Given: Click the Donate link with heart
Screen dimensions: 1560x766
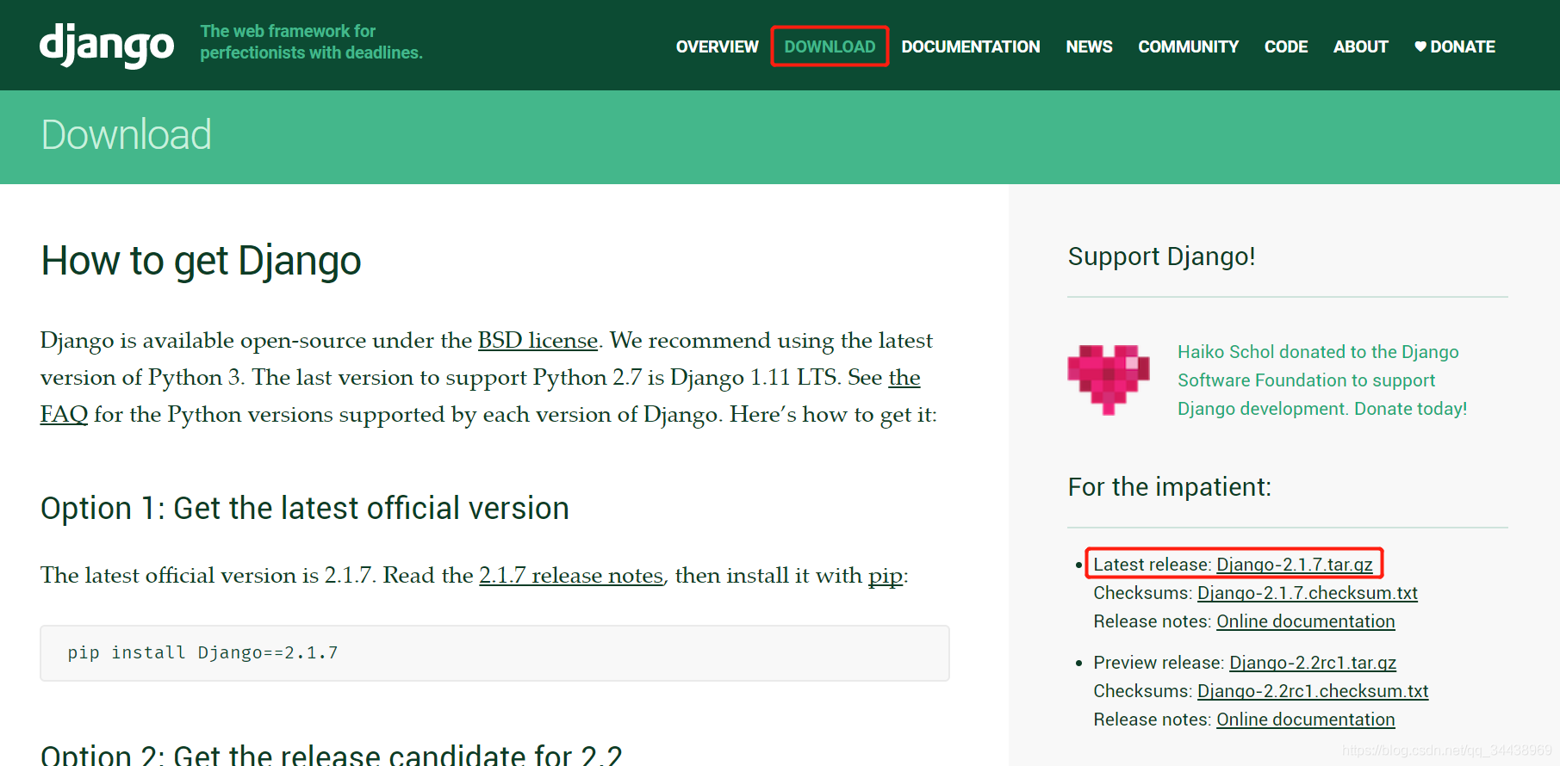Looking at the screenshot, I should tap(1454, 46).
